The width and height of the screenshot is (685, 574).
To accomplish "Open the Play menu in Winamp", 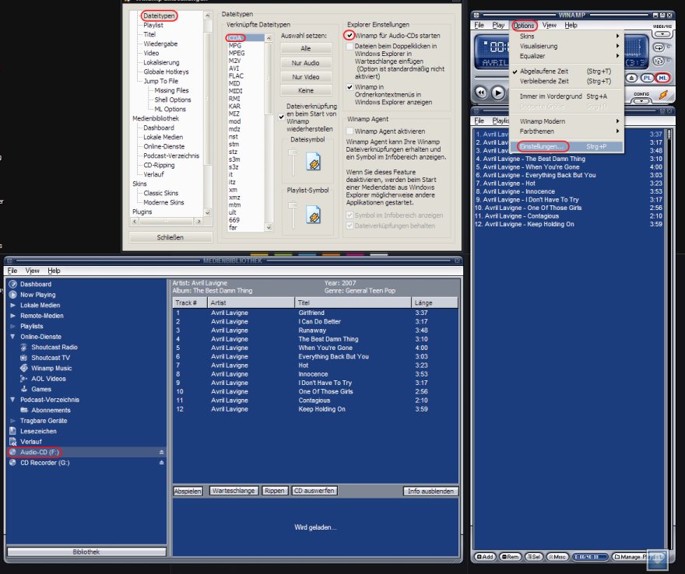I will coord(498,26).
